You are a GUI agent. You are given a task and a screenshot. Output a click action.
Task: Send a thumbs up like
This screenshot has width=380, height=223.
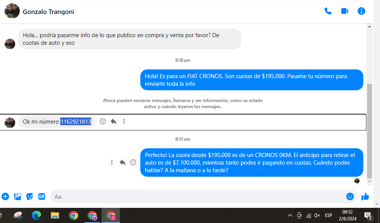(x=365, y=196)
